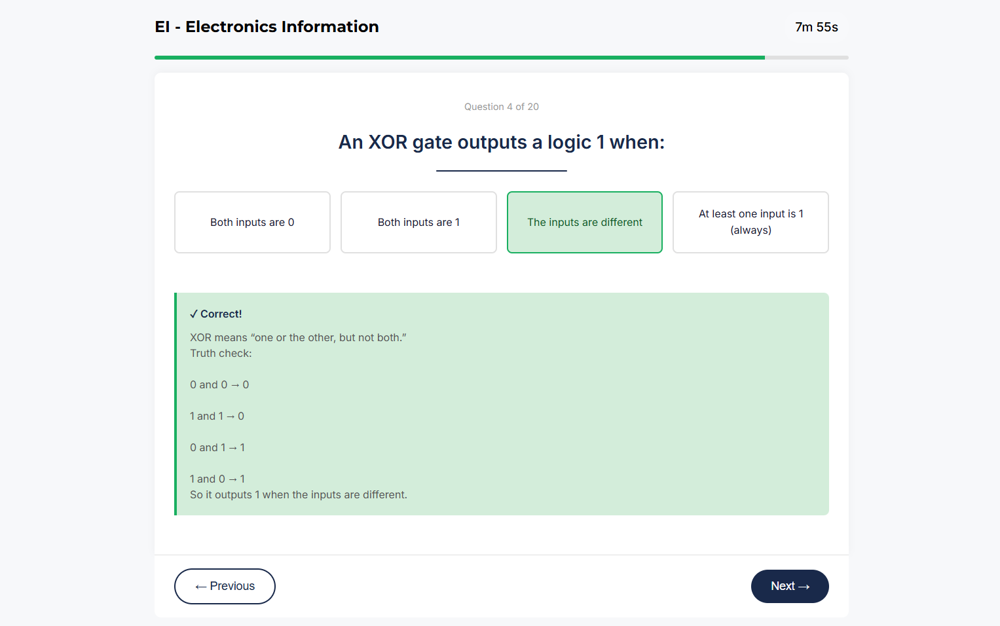The image size is (1000, 626).
Task: Click the line "0 and 0 → 0"
Action: (219, 384)
